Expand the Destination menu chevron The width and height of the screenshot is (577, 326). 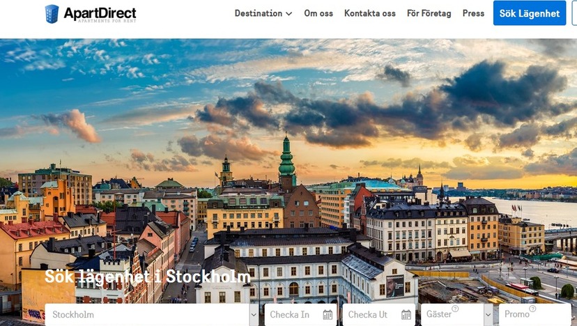point(289,14)
